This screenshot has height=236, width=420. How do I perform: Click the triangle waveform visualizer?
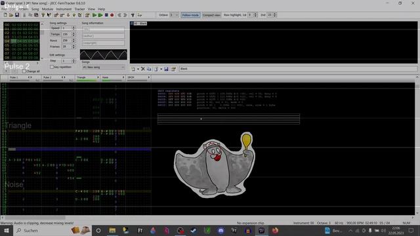coord(104,54)
